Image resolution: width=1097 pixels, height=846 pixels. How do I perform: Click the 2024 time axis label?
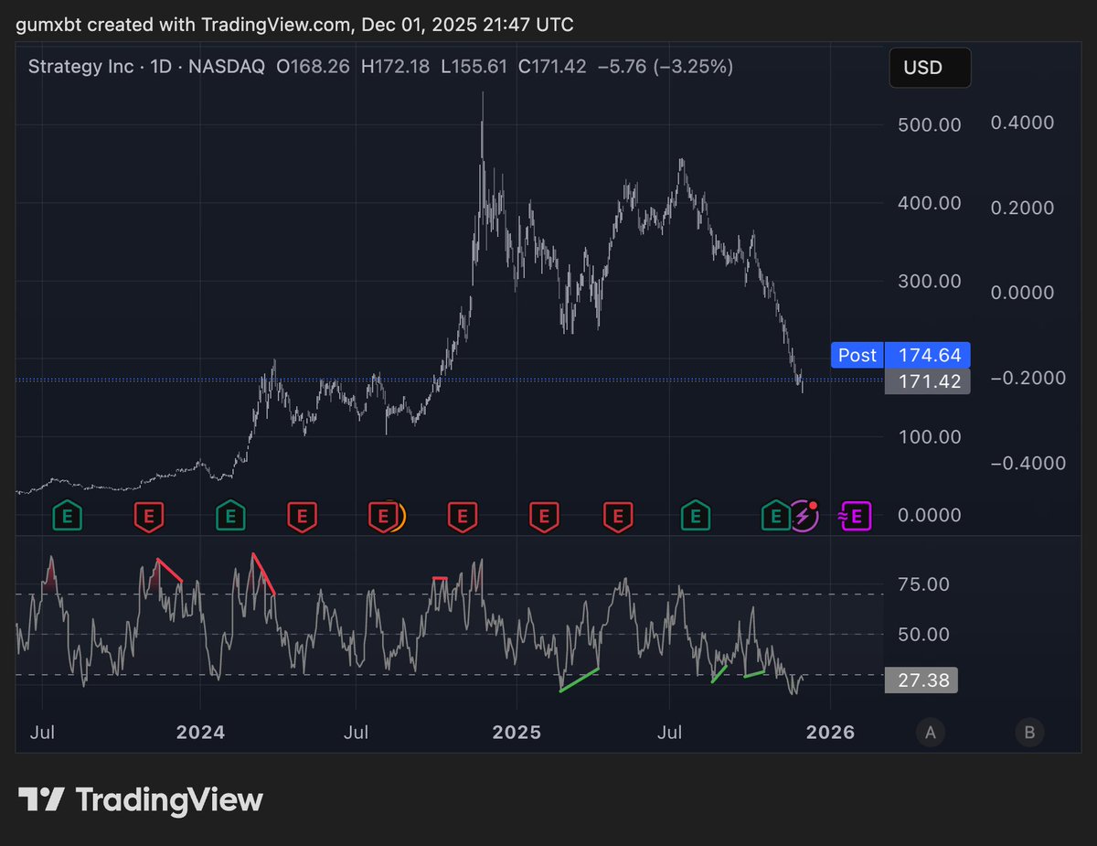click(200, 732)
